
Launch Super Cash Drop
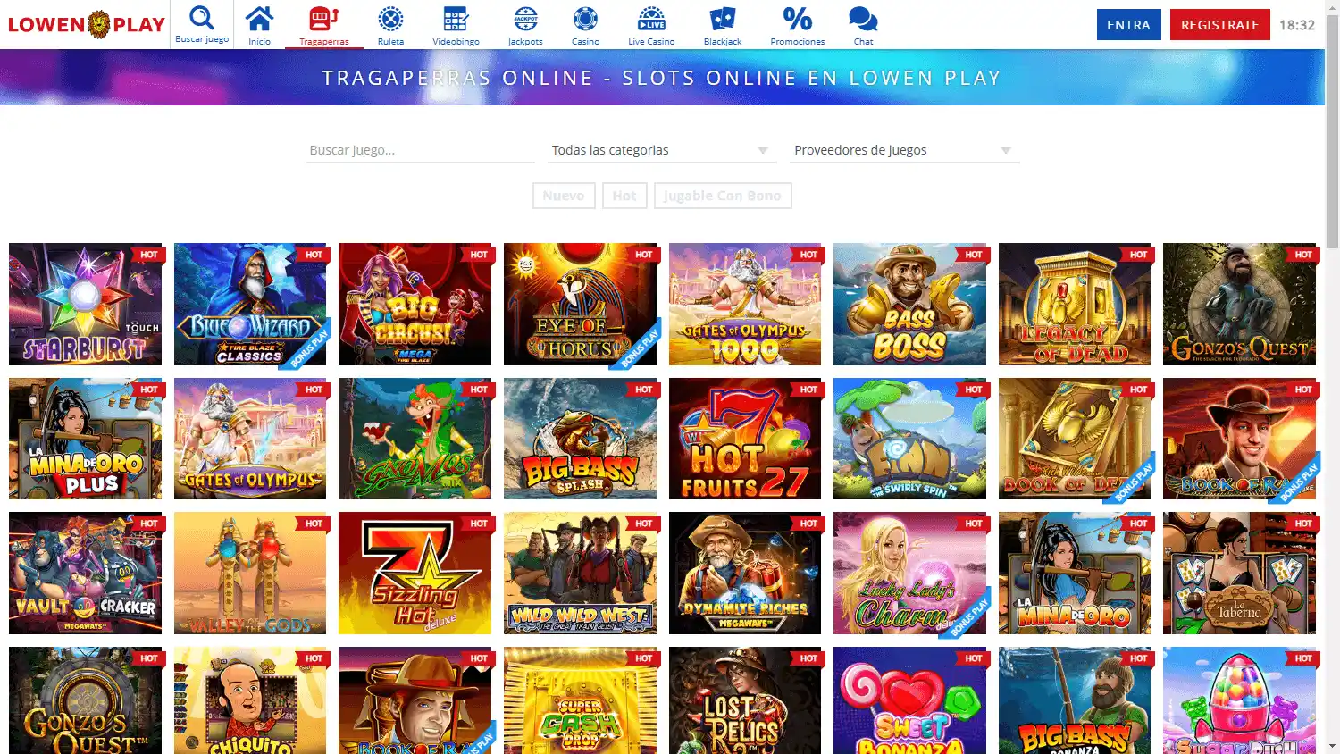[x=580, y=700]
